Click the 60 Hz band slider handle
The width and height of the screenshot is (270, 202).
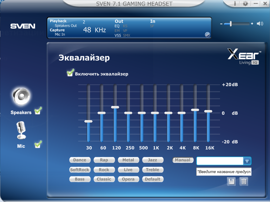click(102, 113)
